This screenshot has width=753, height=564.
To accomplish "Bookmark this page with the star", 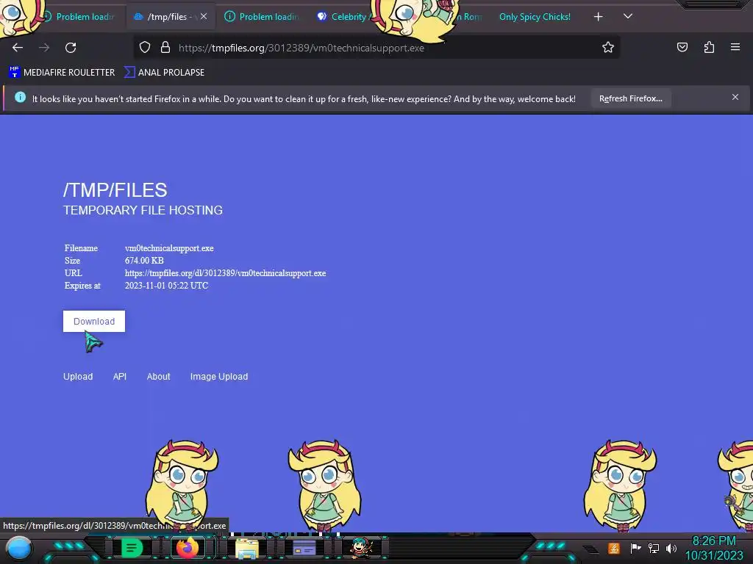I will (x=608, y=48).
